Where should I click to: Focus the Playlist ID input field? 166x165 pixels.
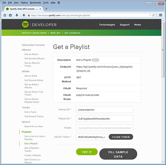[x=105, y=119]
